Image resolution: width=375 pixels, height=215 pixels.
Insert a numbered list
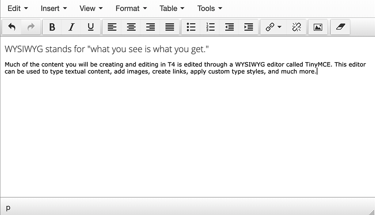click(210, 27)
